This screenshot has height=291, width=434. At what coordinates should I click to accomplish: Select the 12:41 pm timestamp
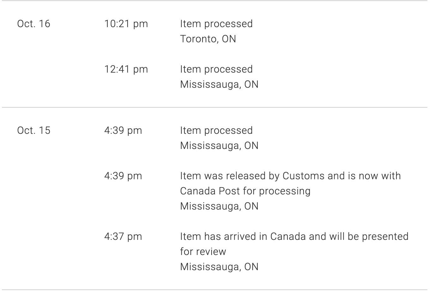coord(126,69)
